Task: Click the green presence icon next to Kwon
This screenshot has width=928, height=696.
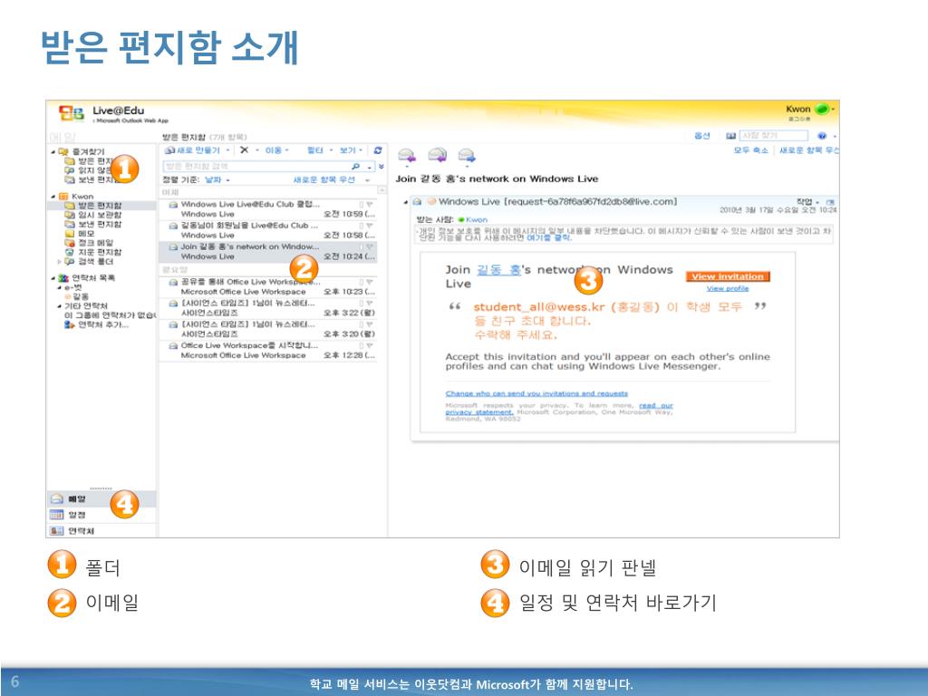Action: 821,109
